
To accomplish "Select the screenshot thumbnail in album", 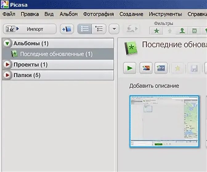I will point(164,121).
